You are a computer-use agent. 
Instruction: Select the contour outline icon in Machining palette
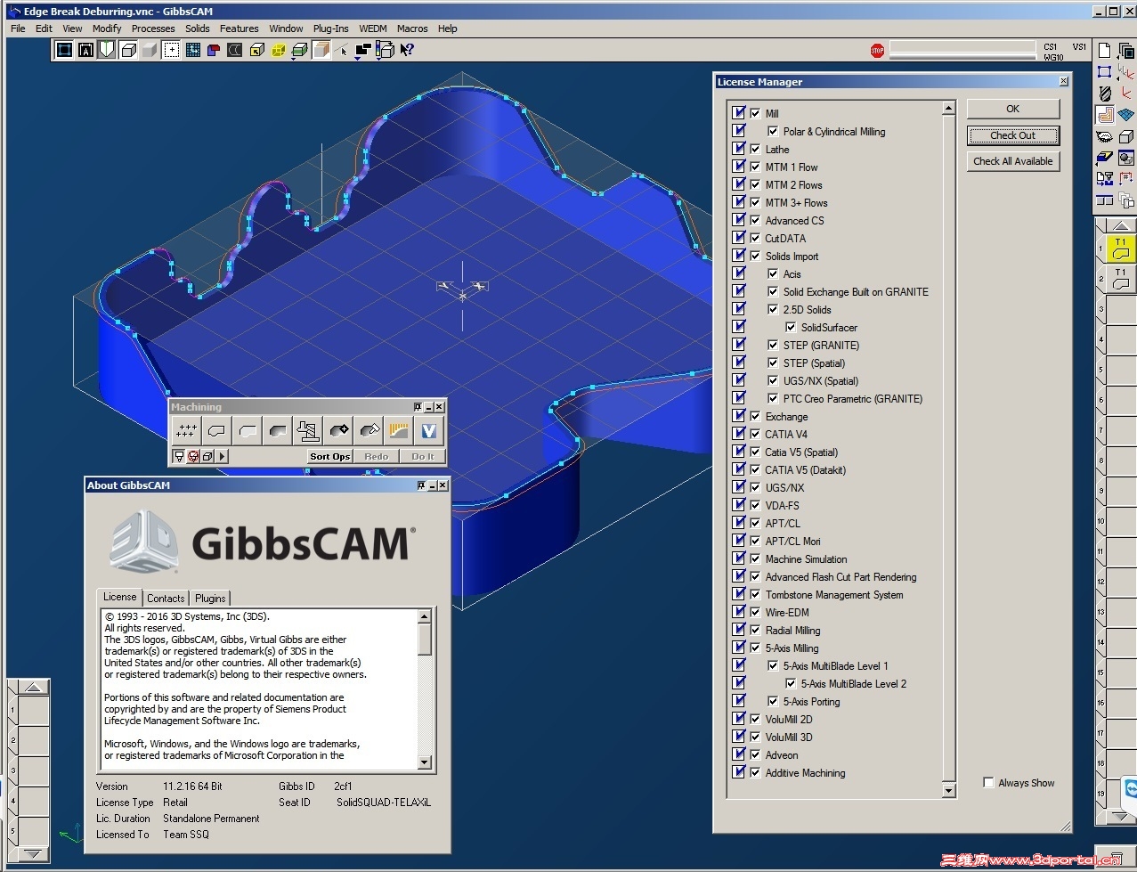point(216,431)
